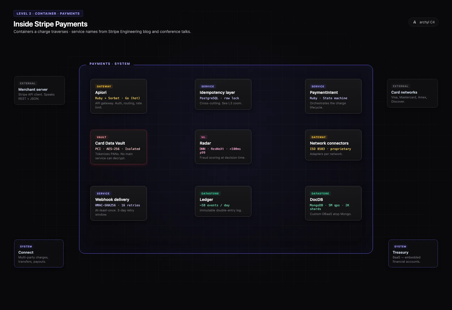Click 'Adapters per network.' description
The width and height of the screenshot is (452, 310).
tap(326, 154)
